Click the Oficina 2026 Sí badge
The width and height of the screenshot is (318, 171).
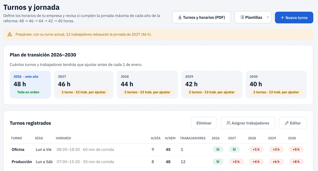pos(218,150)
